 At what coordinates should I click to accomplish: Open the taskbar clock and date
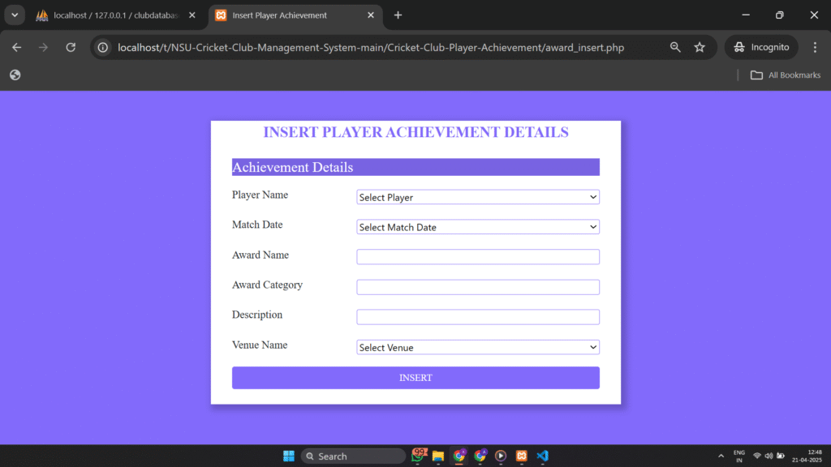tap(807, 456)
